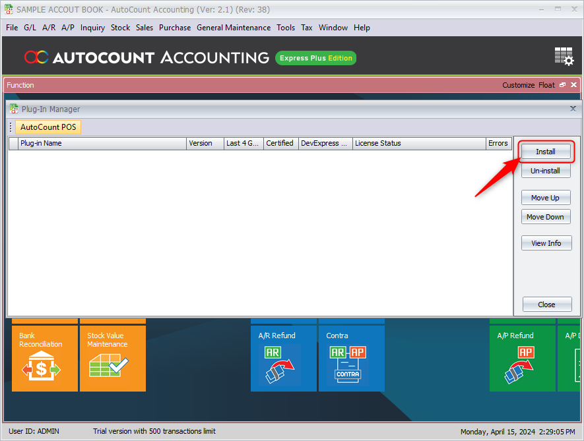
Task: Open the General Maintenance menu
Action: [234, 28]
